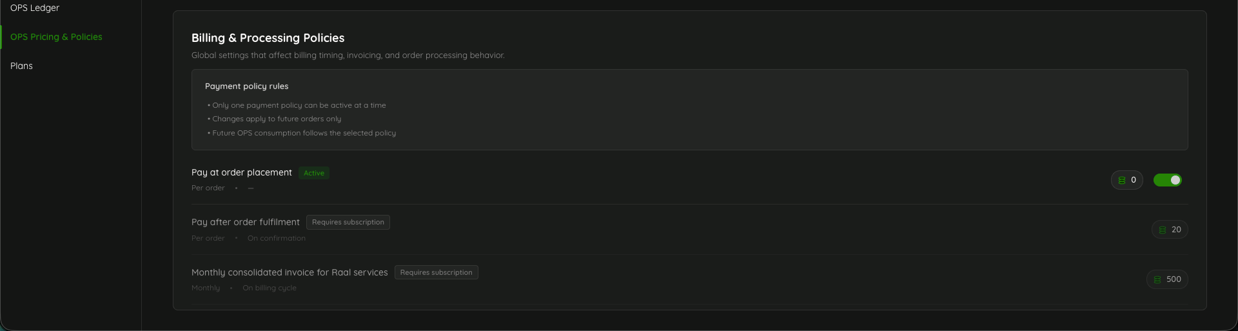Viewport: 1238px width, 331px height.
Task: Click the On confirmation timing text
Action: 277,238
